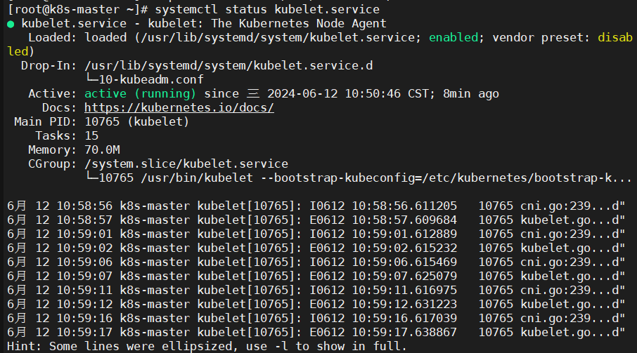Click the E0612 10:59:17.638867 error entry
The height and width of the screenshot is (353, 637).
(x=383, y=333)
